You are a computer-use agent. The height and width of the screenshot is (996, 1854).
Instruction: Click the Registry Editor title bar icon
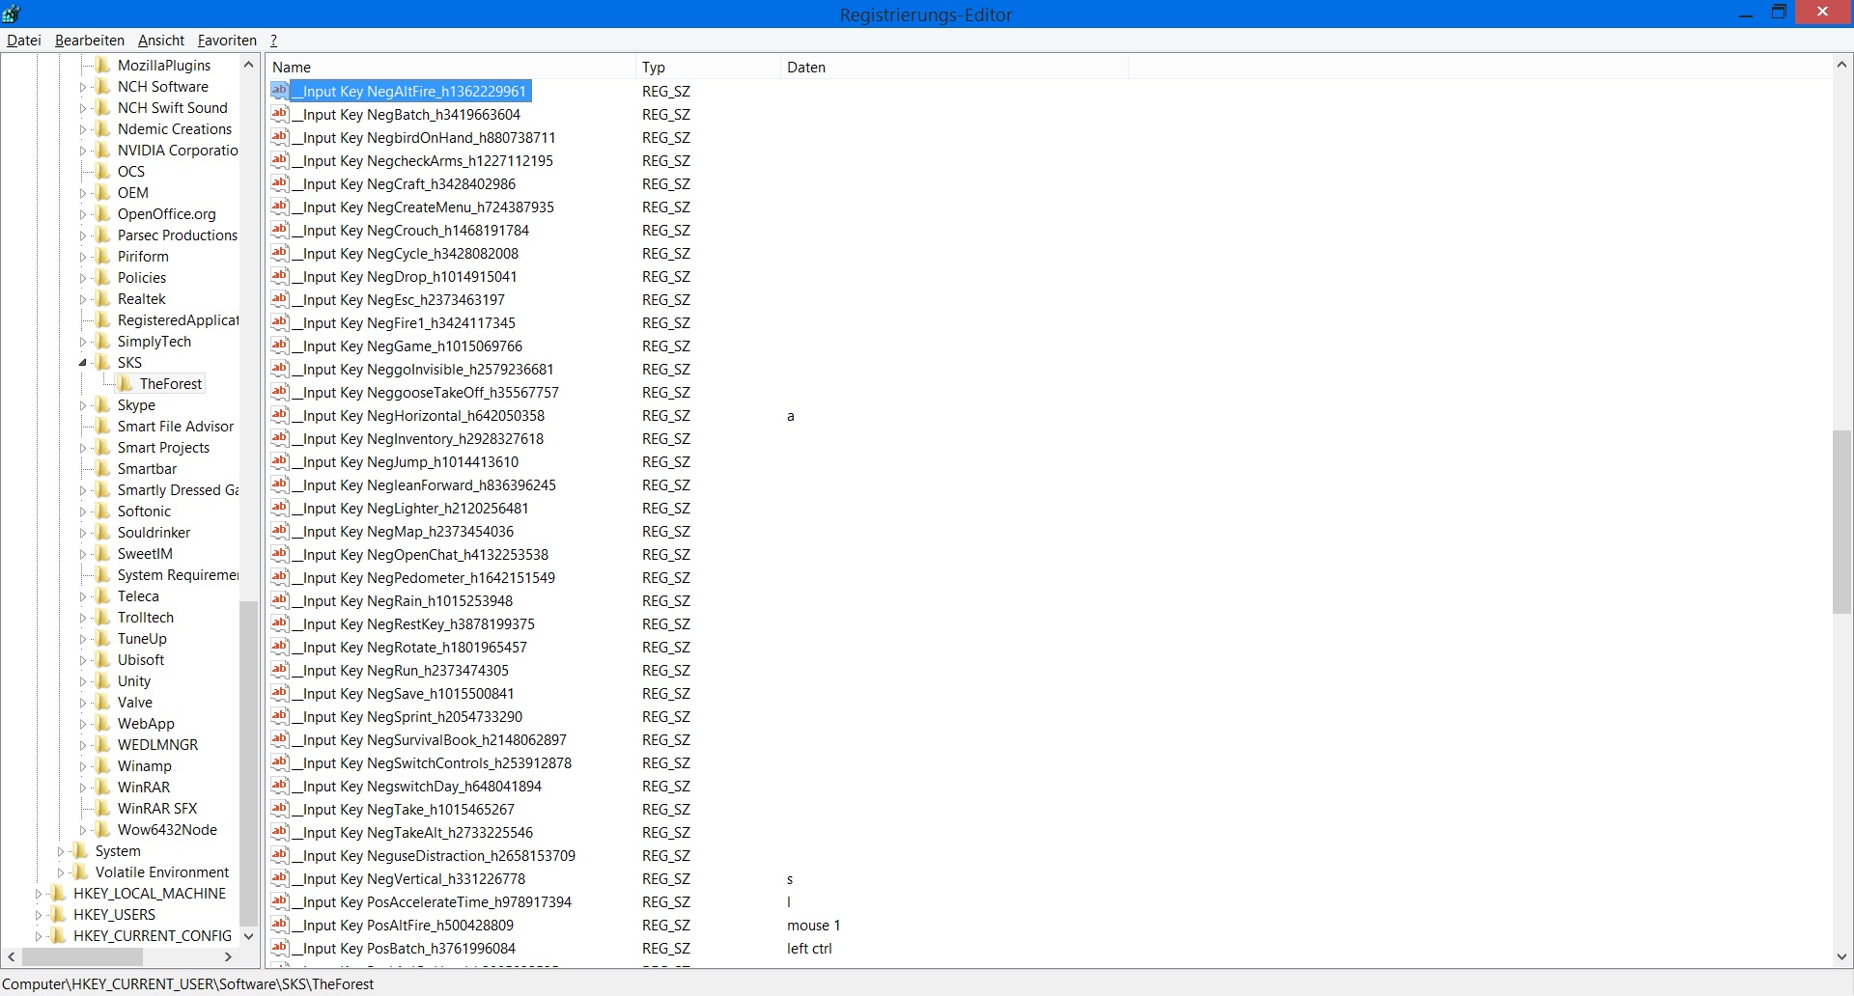coord(12,14)
